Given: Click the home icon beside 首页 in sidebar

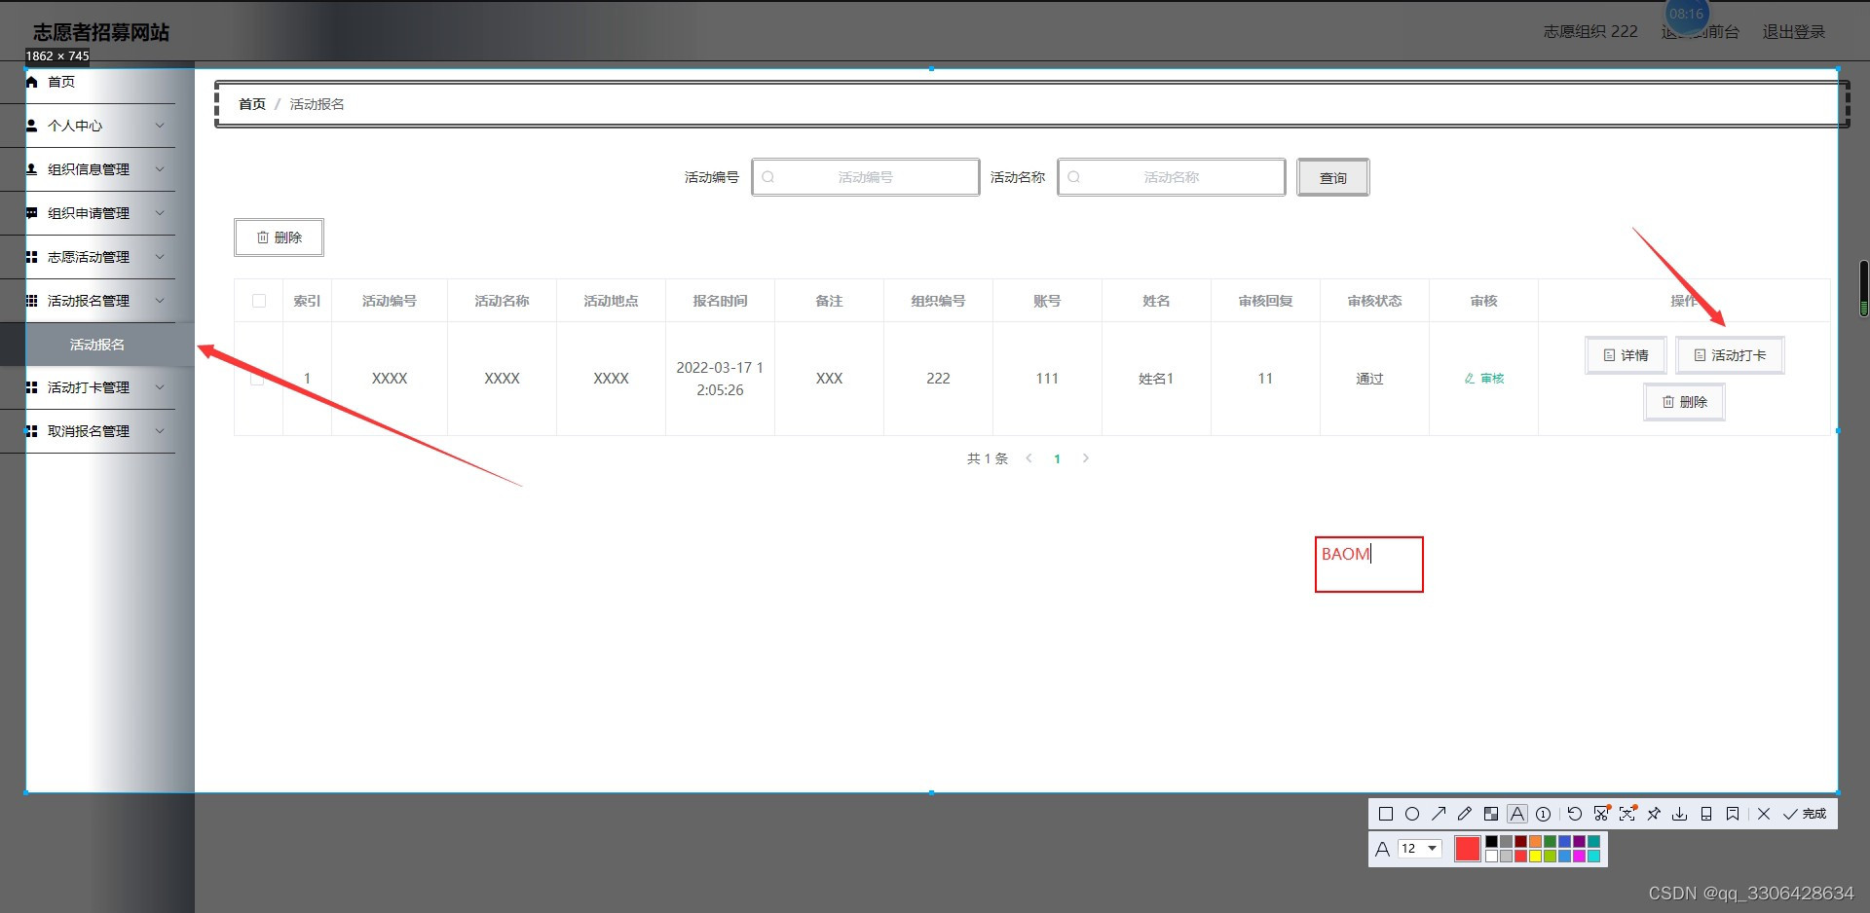Looking at the screenshot, I should click(x=32, y=82).
